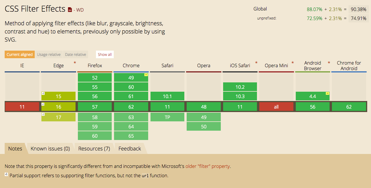371x188 pixels.
Task: Click the red asterisk next to Edge
Action: coord(75,63)
